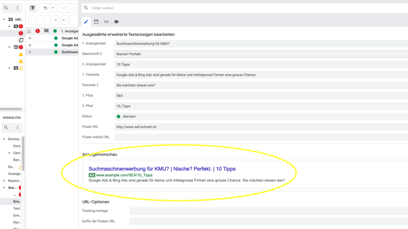
Task: Click search icon in top-left account panel
Action: (x=6, y=8)
